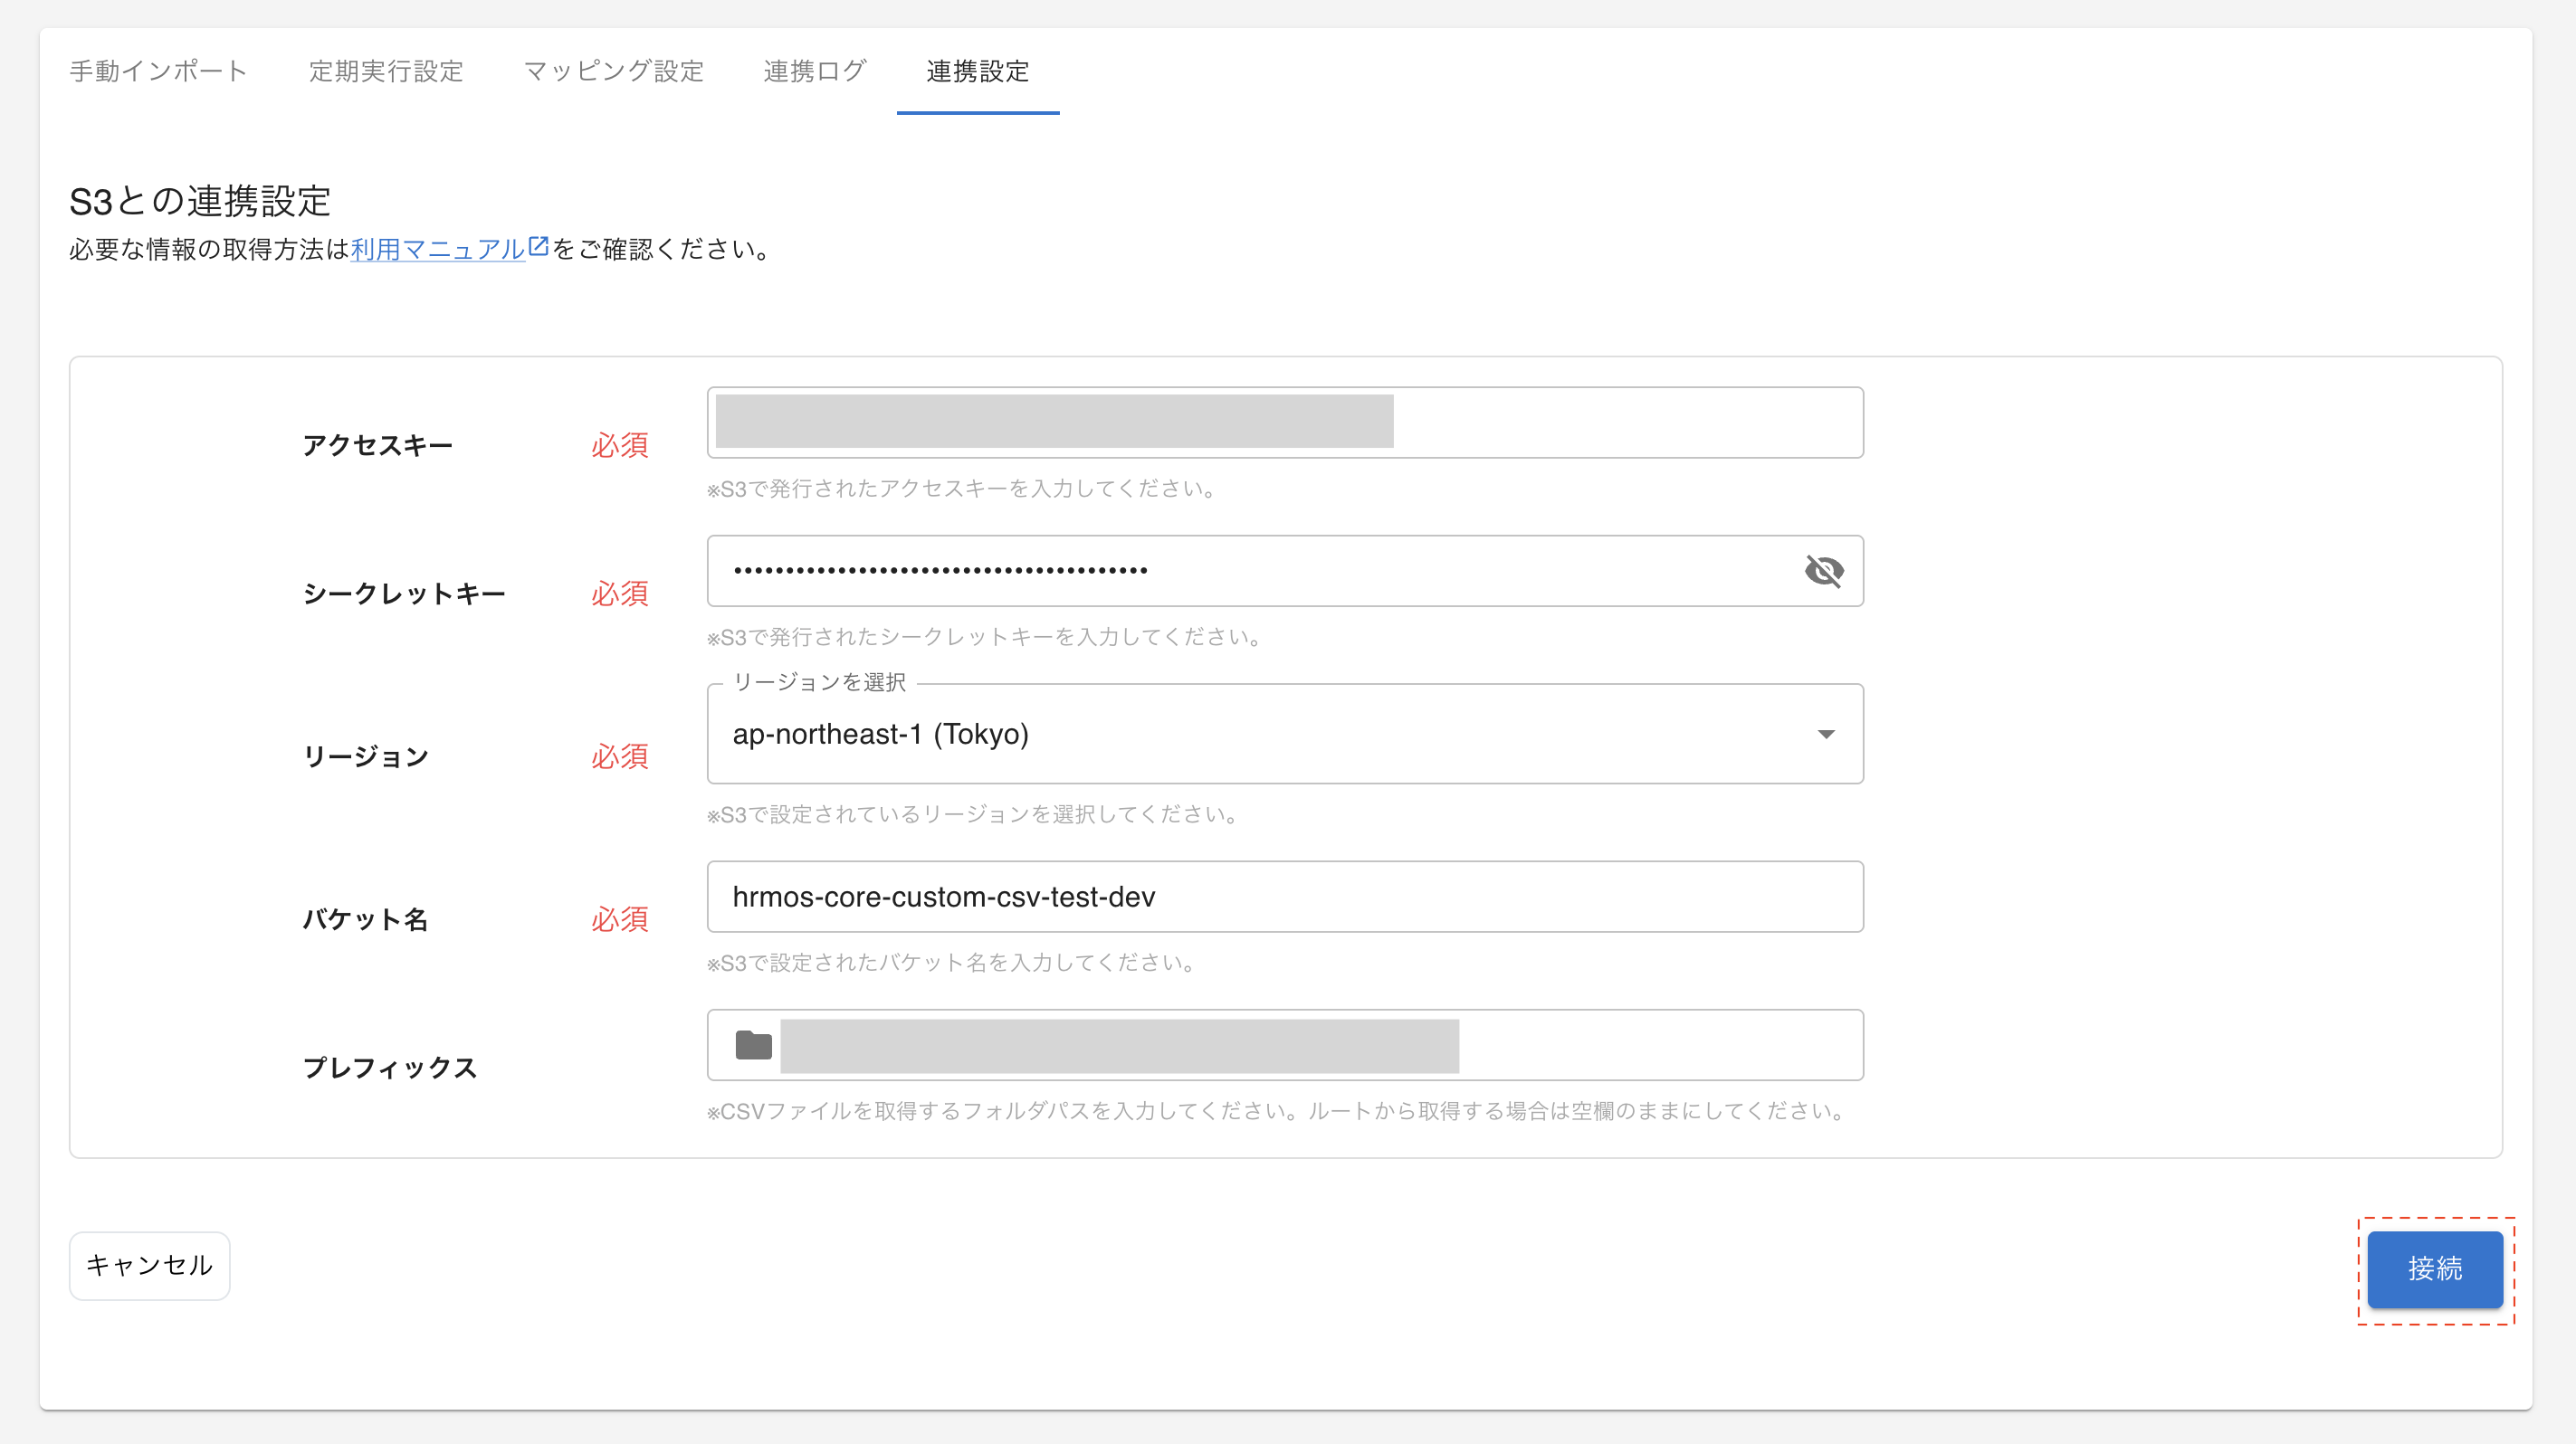Click the キャンセル button

pos(149,1265)
